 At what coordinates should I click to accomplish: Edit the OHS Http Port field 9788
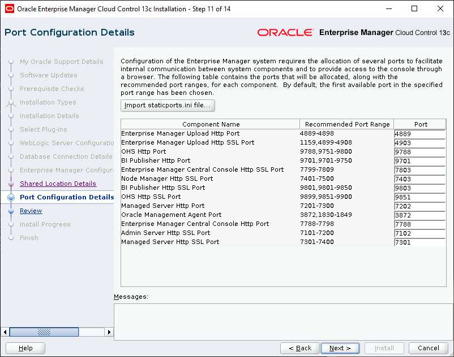coord(419,152)
